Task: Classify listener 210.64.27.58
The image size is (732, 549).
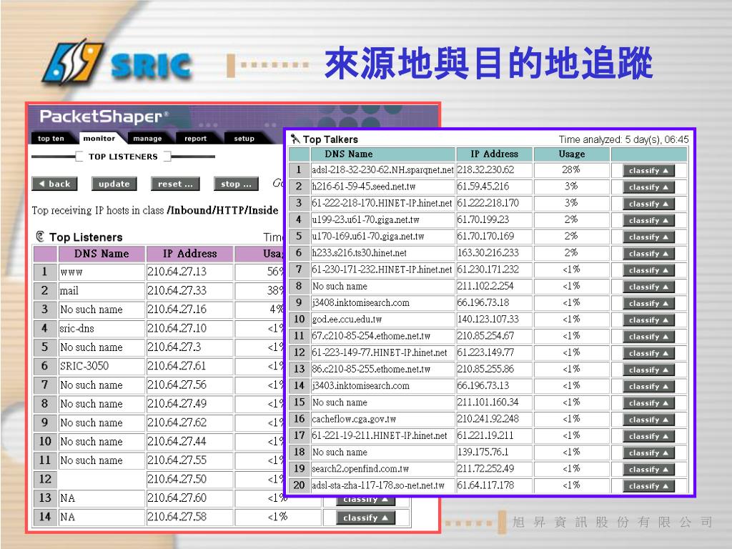Action: (x=365, y=518)
